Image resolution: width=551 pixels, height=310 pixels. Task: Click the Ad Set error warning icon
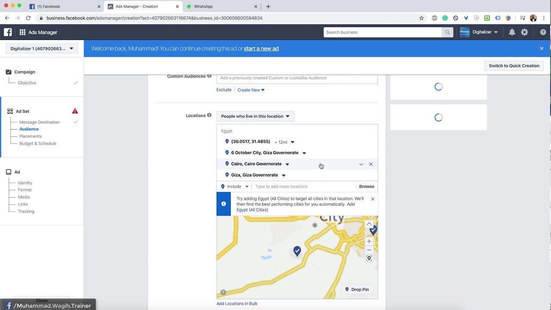coord(75,111)
